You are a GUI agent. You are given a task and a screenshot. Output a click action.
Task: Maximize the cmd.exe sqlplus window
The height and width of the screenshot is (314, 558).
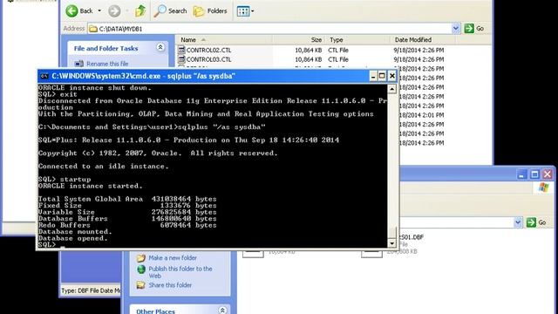(382, 76)
